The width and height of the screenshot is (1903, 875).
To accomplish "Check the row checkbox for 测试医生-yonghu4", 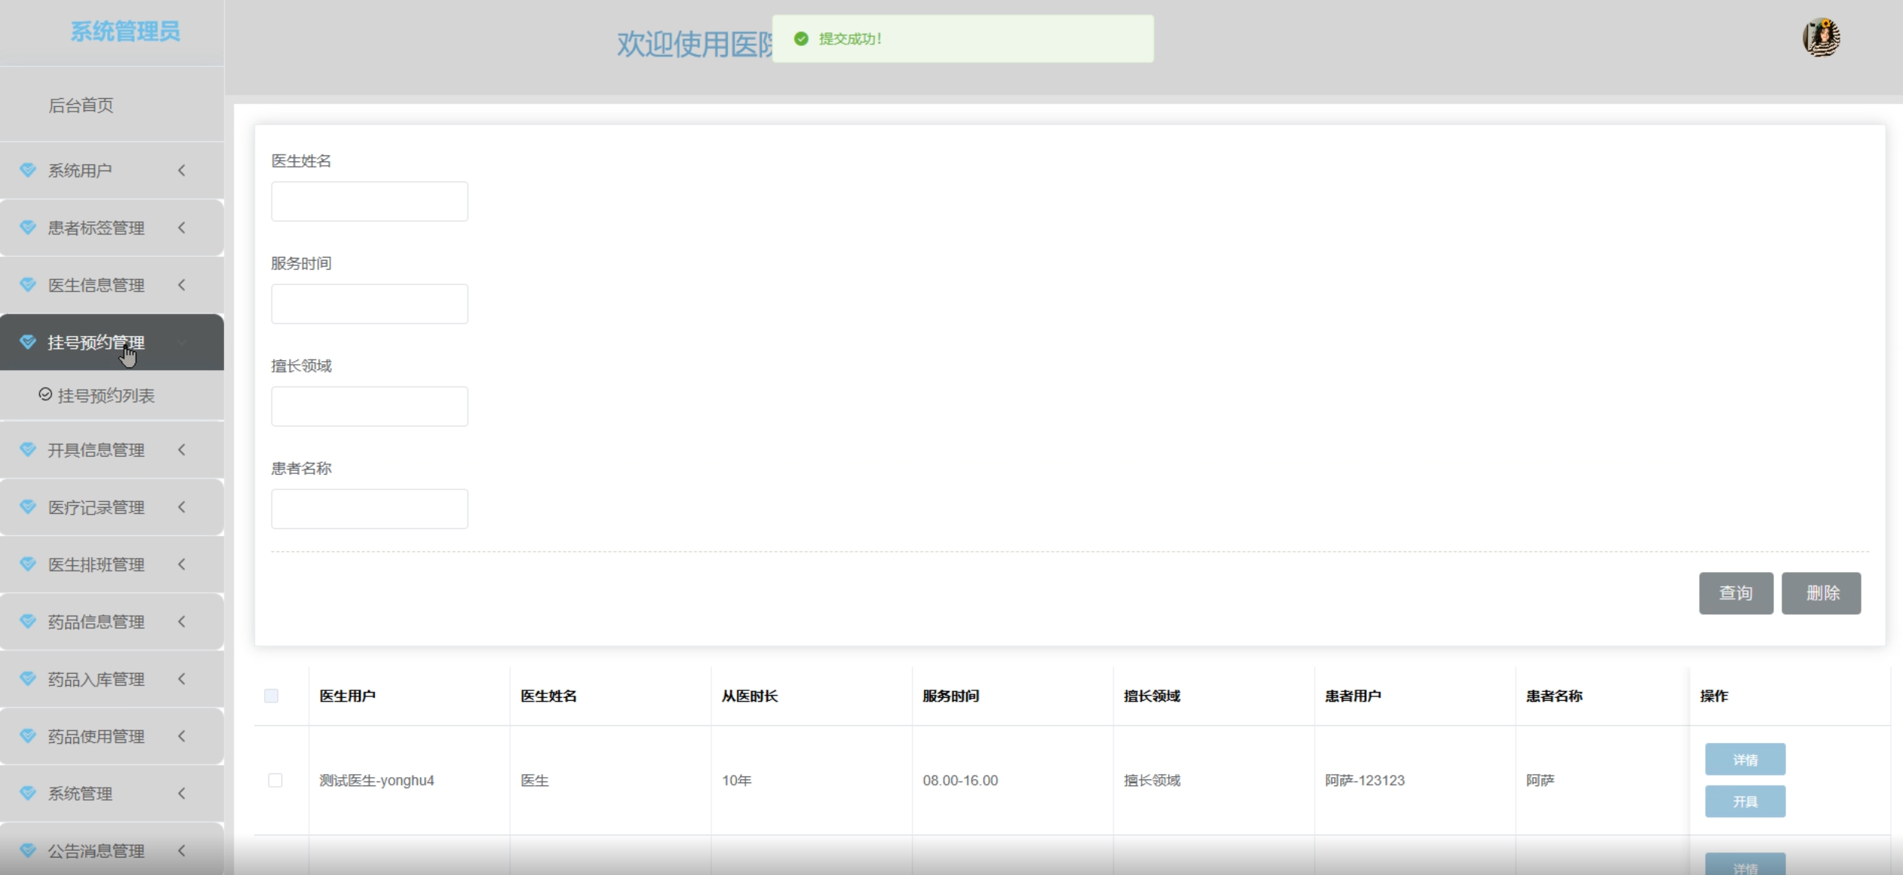I will (275, 780).
